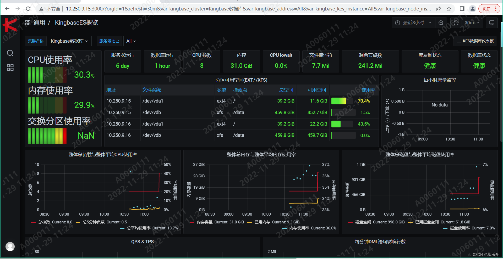Open the browser profile avatar icon
Image resolution: width=503 pixels, height=259 pixels.
pos(472,9)
